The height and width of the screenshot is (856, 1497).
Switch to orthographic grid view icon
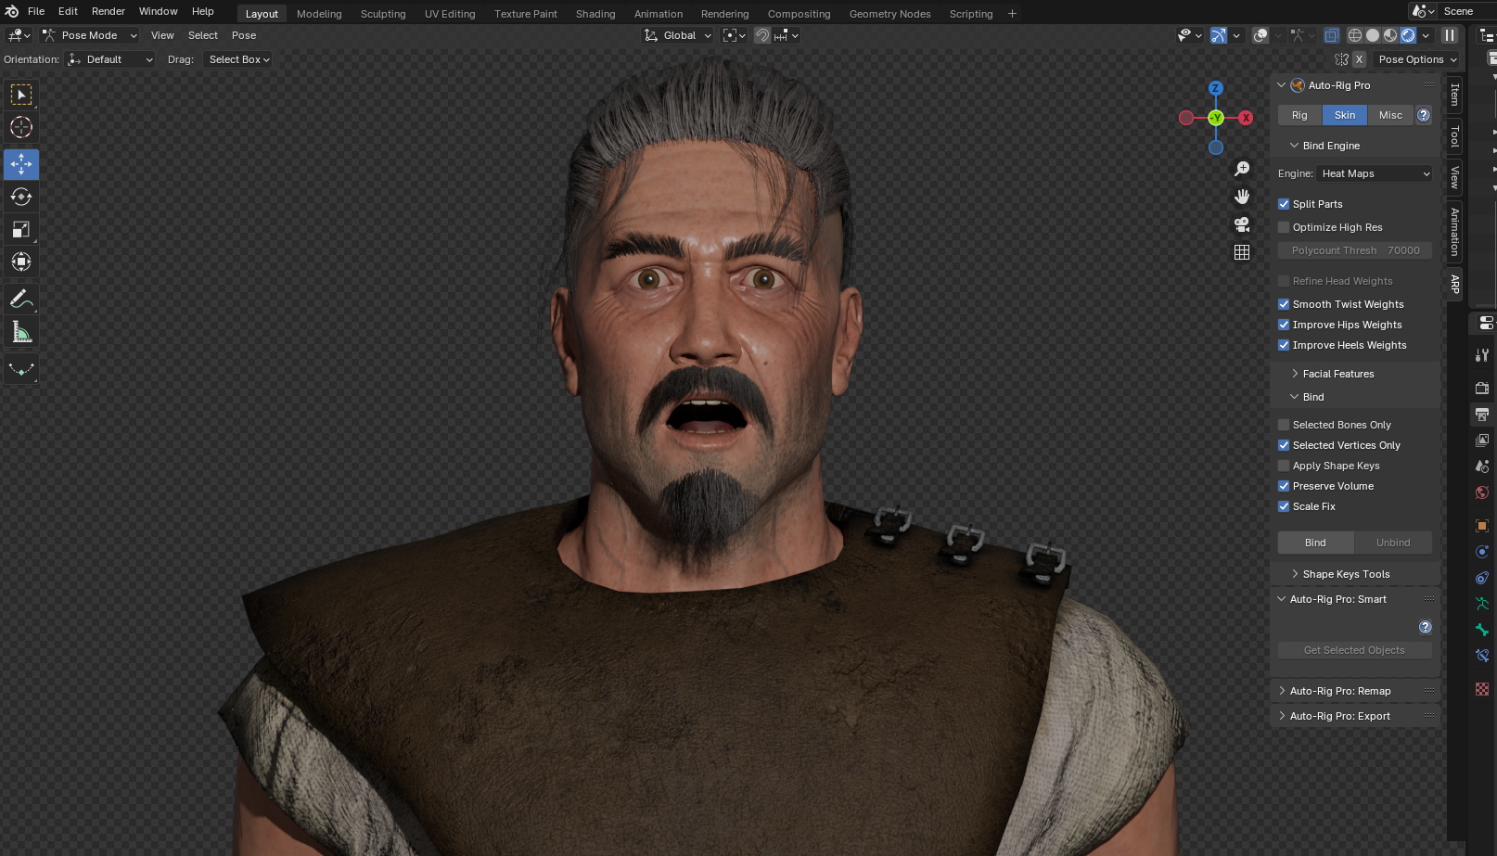[x=1242, y=252]
